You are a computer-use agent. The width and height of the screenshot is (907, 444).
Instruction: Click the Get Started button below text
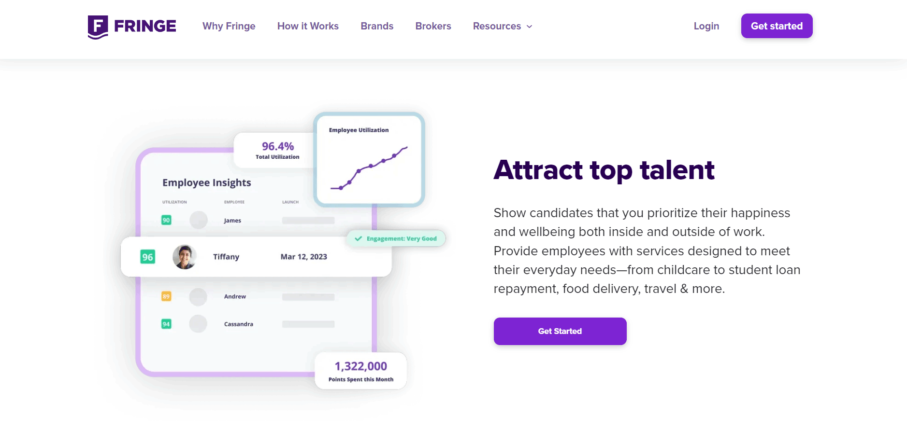coord(560,331)
